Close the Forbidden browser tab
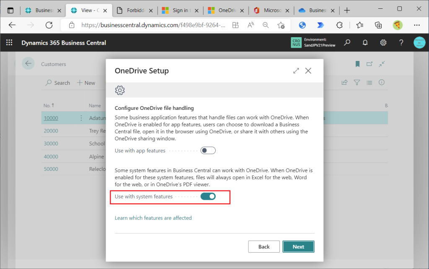 tap(151, 10)
